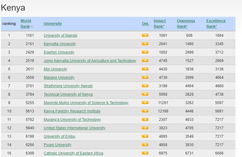Open Jomo Kenyatta University of Agriculture link
Image resolution: width=242 pixels, height=157 pixels.
pos(90,61)
